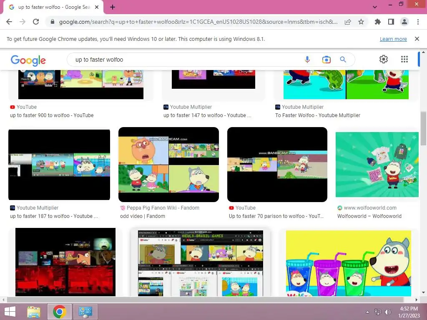This screenshot has width=427, height=320.
Task: Reload the current page
Action: 36,22
